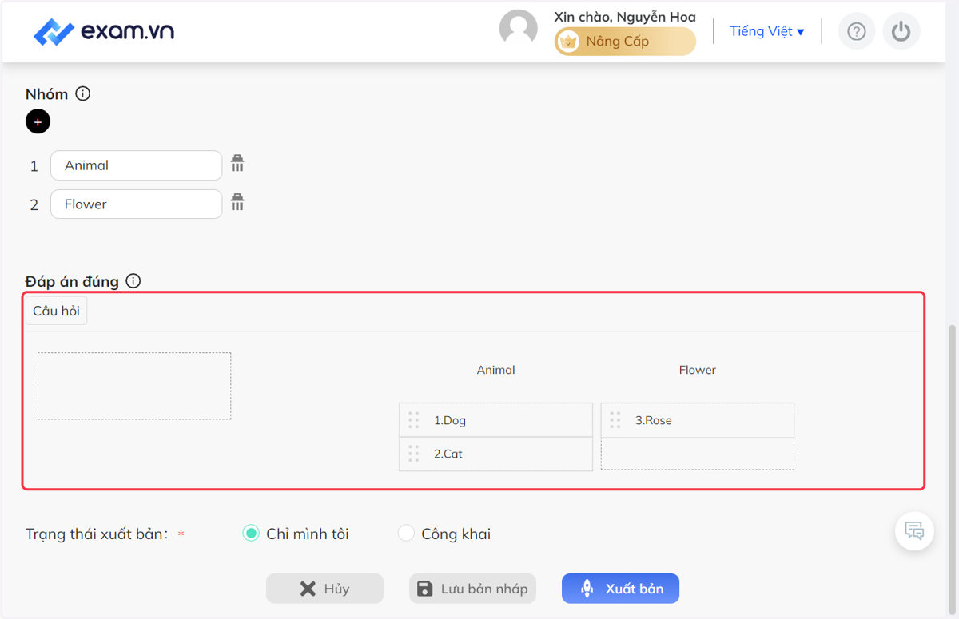Click the Nâng Cấp upgrade button

(625, 42)
